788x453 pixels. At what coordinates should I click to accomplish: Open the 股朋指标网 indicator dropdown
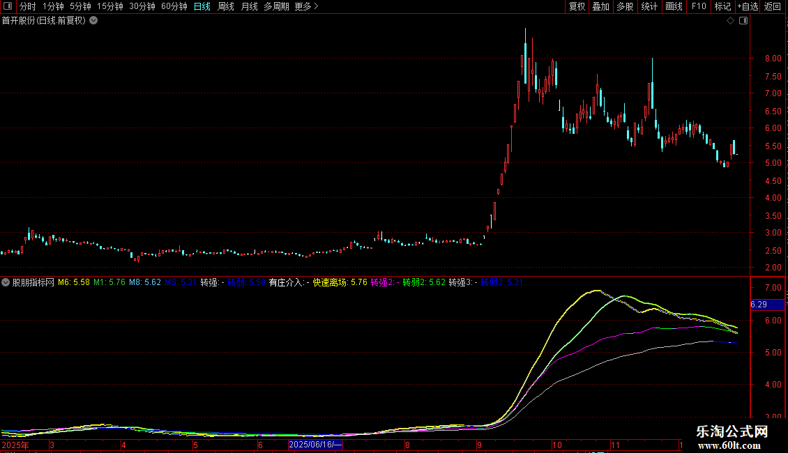click(x=6, y=282)
